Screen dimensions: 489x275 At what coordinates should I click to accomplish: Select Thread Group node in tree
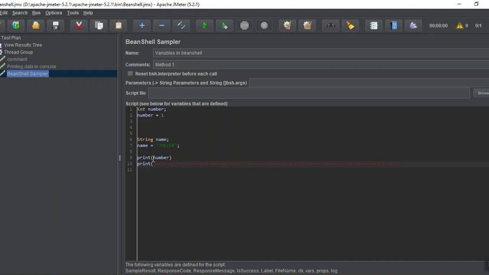18,52
